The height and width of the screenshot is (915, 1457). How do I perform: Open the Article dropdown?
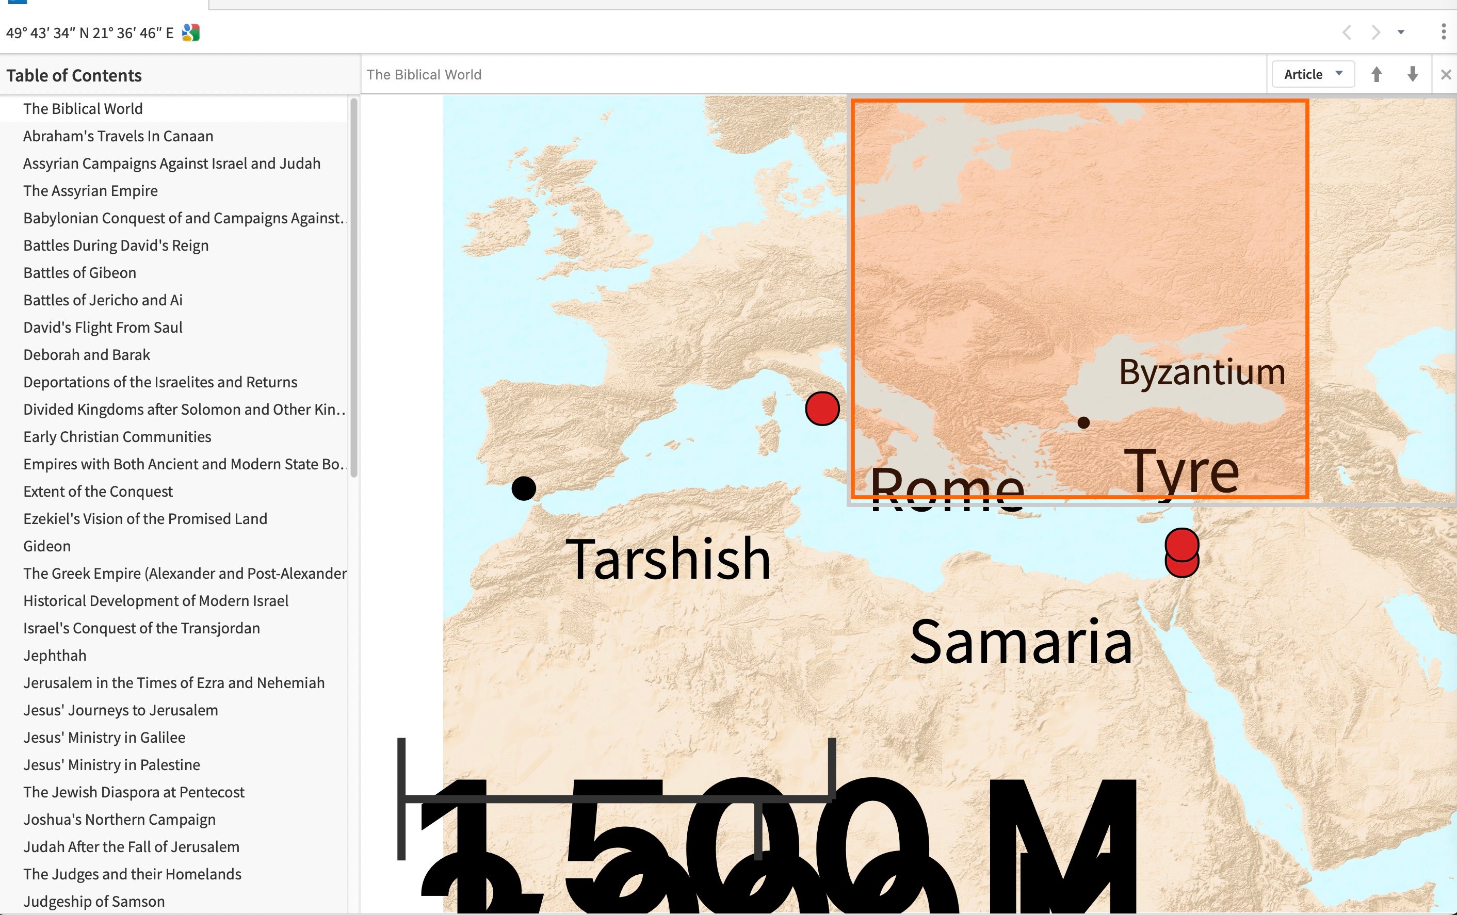click(x=1313, y=74)
